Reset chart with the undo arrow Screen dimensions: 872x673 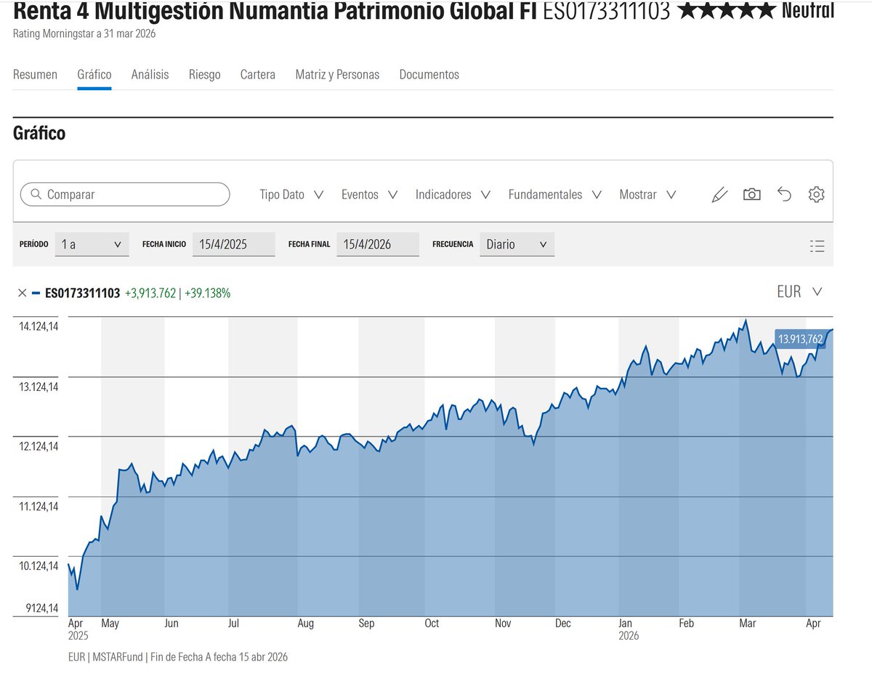pos(784,195)
